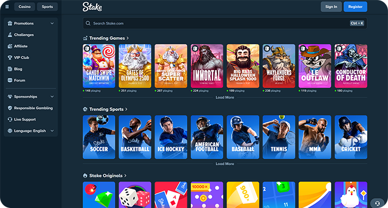Click the Register button
This screenshot has height=208, width=388.
pyautogui.click(x=355, y=7)
